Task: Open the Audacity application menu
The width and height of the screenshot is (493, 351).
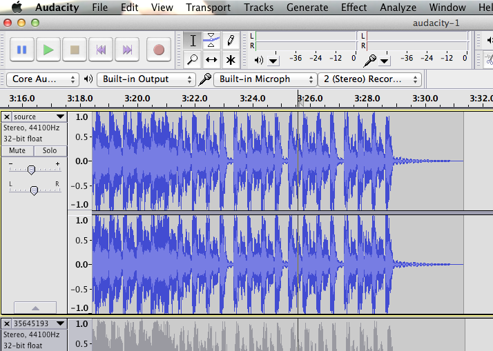Action: click(57, 7)
